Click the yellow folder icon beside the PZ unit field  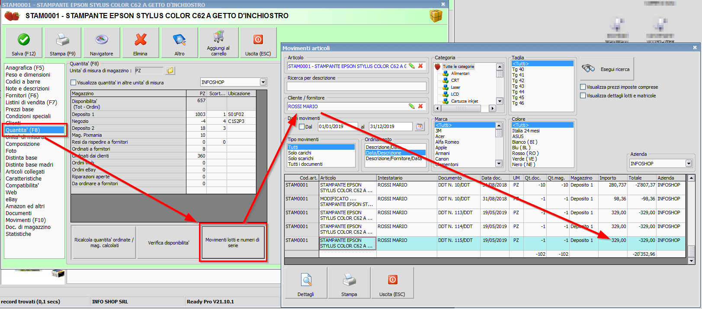click(170, 71)
